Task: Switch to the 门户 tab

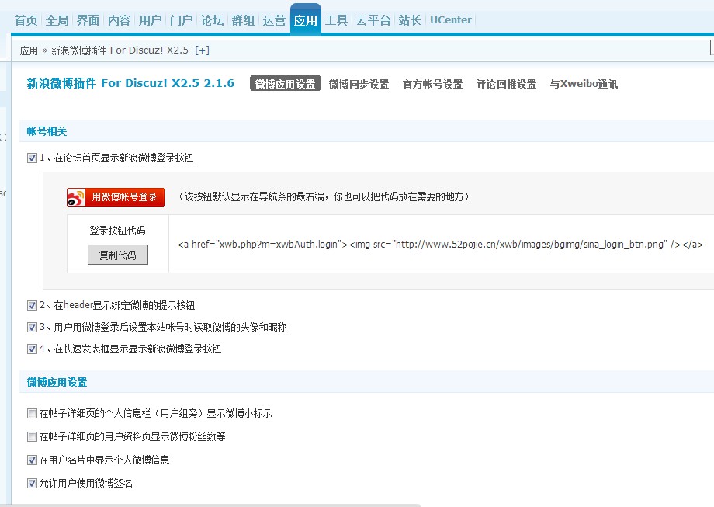Action: (x=182, y=20)
